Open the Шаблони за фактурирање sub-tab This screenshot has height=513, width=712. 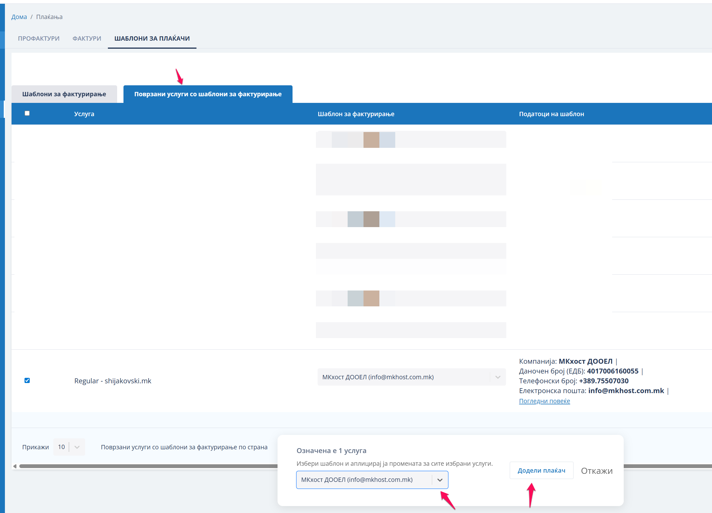(64, 94)
